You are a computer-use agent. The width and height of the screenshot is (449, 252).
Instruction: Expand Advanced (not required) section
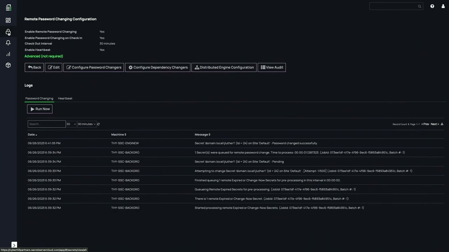point(44,56)
